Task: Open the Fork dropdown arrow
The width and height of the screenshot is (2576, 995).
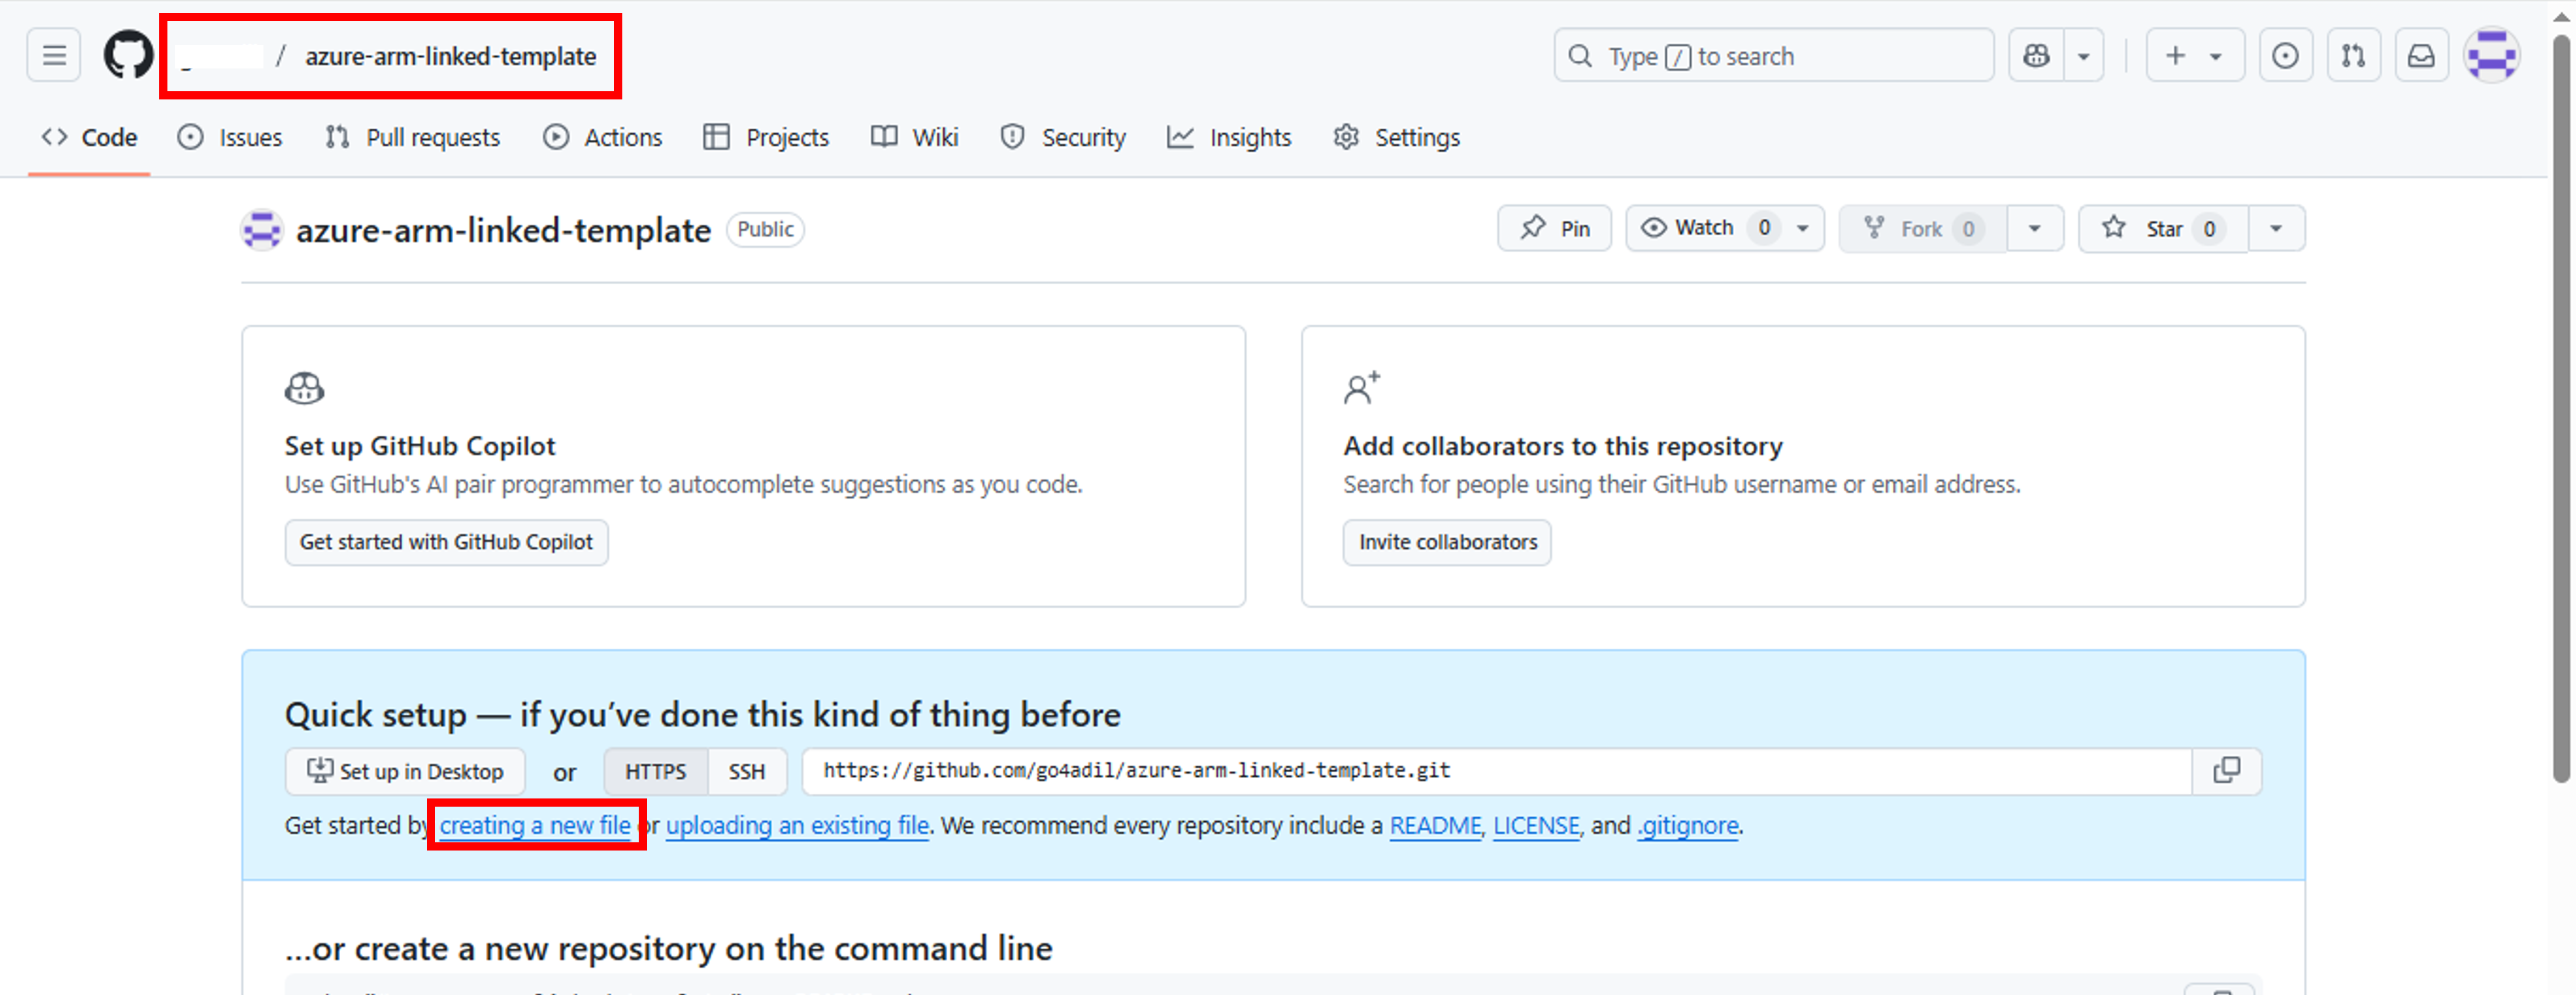Action: coord(2035,228)
